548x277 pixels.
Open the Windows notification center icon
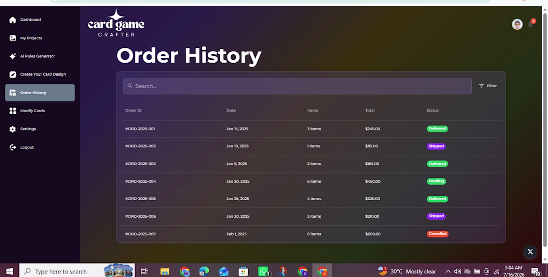[536, 272]
